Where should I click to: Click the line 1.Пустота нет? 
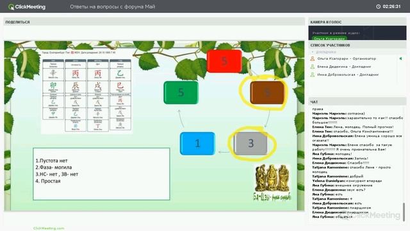(51, 160)
